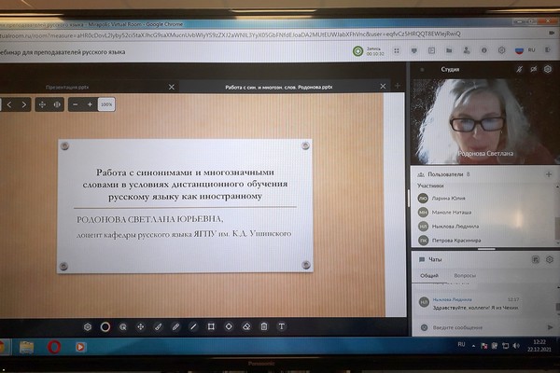Click the 100% zoom field
Image resolution: width=560 pixels, height=373 pixels.
coord(106,104)
